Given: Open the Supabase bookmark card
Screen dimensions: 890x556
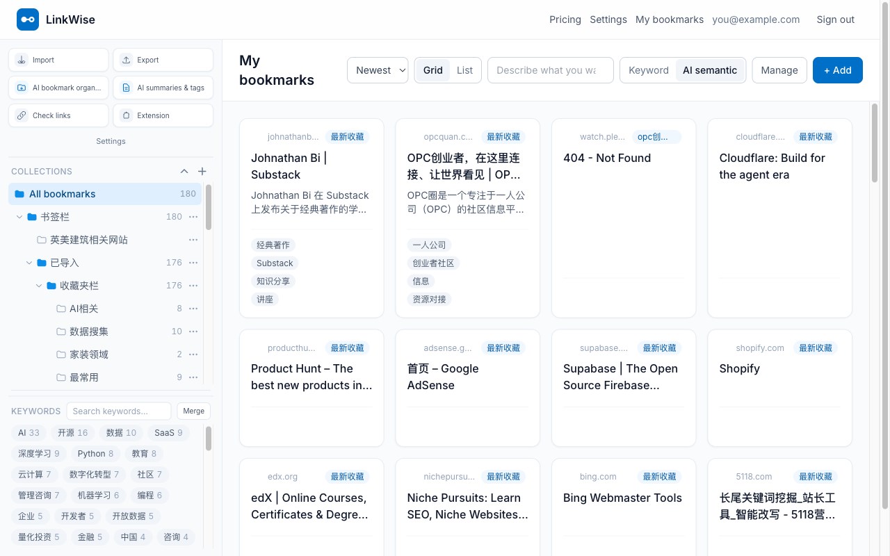Looking at the screenshot, I should (624, 388).
